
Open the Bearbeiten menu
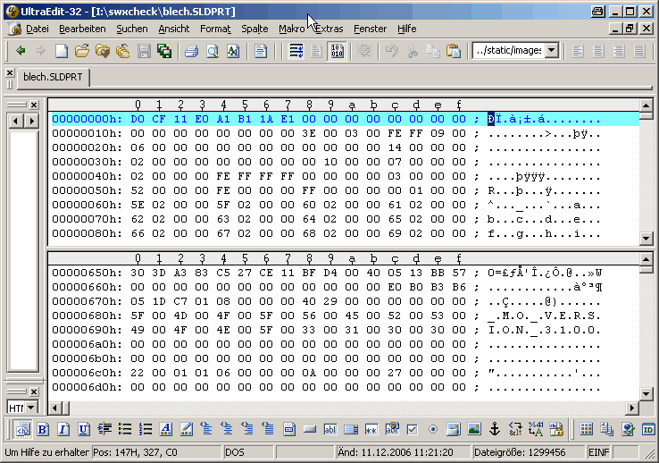[x=82, y=29]
